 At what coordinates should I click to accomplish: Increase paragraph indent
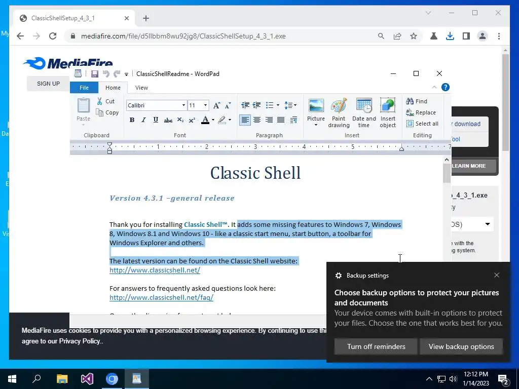pos(256,105)
